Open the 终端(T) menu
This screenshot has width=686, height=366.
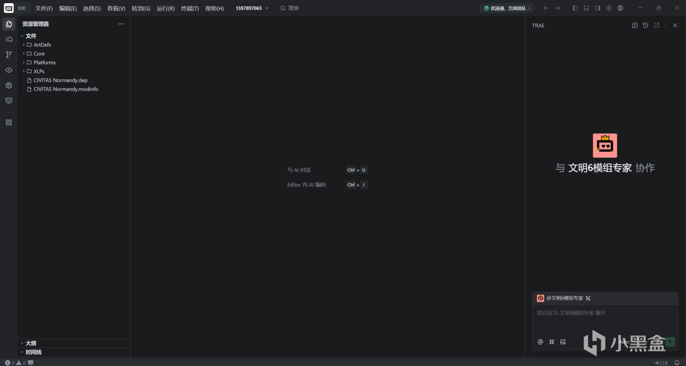tap(190, 8)
